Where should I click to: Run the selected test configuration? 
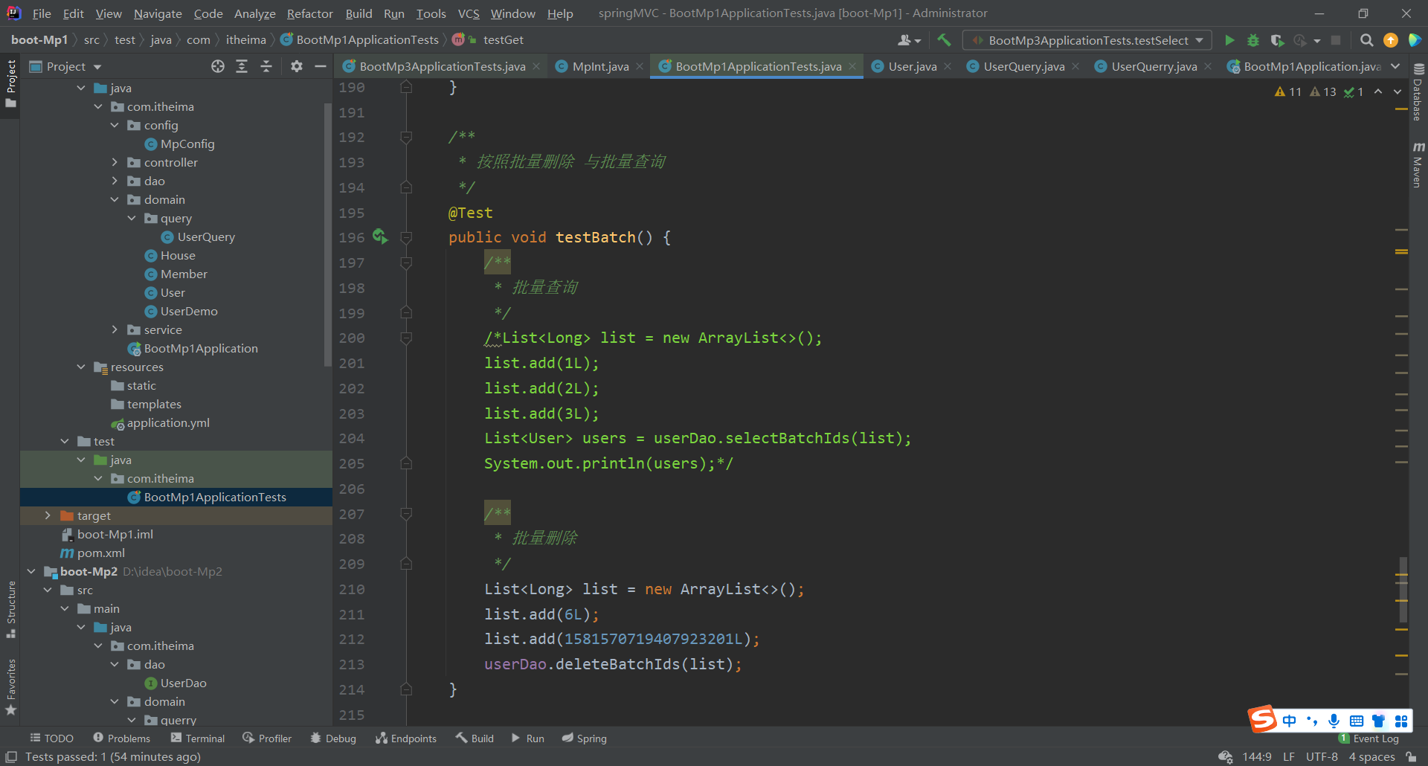coord(1229,40)
